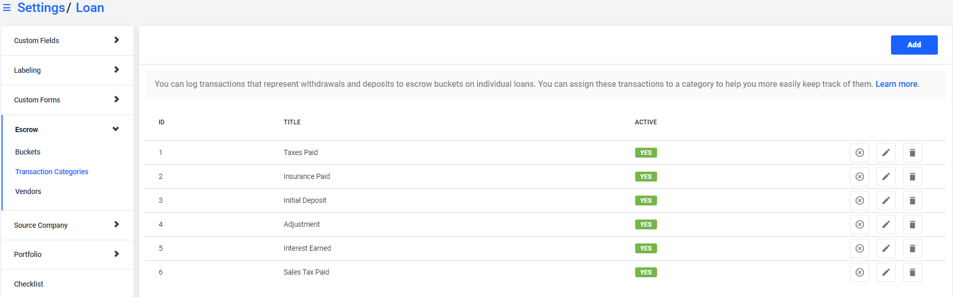
Task: Edit the Interest Earned category
Action: [886, 249]
